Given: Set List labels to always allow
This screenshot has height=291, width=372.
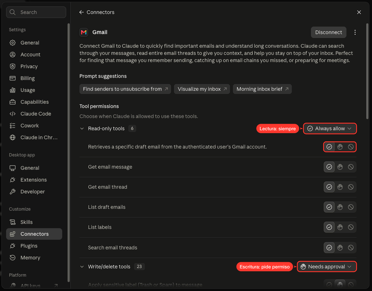Looking at the screenshot, I should click(329, 227).
